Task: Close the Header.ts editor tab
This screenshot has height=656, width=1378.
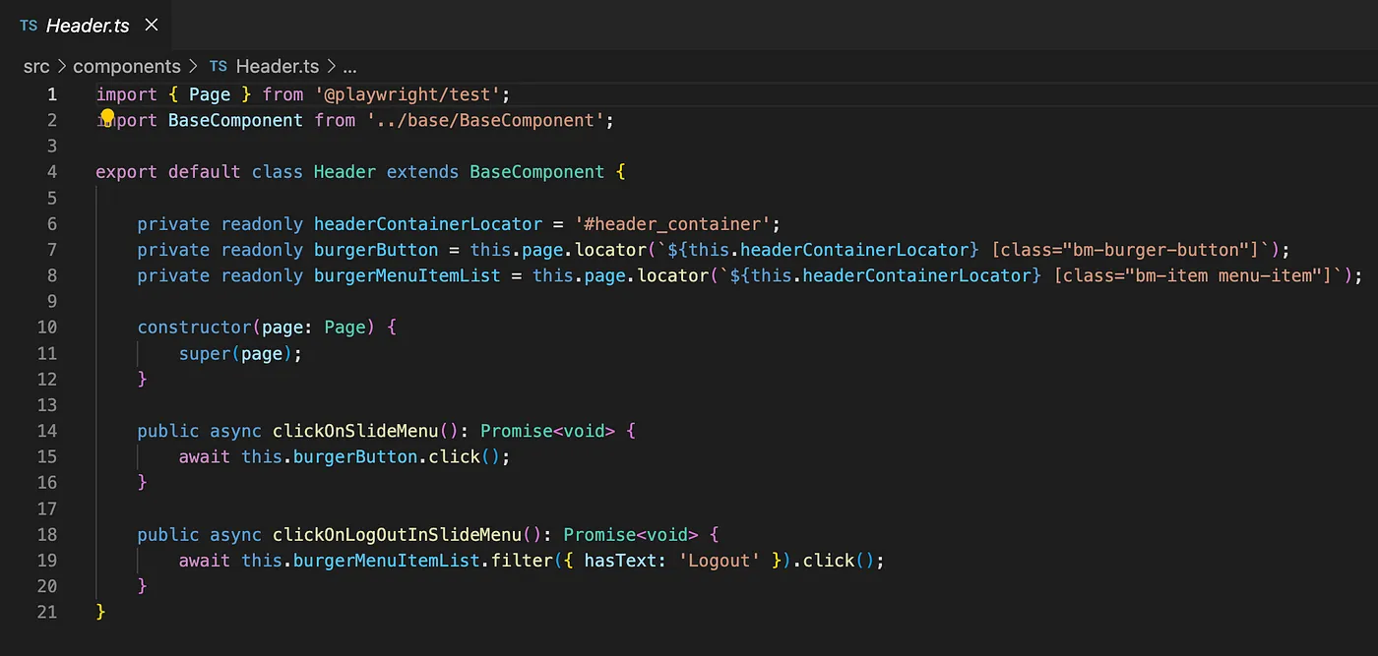Action: pos(151,26)
